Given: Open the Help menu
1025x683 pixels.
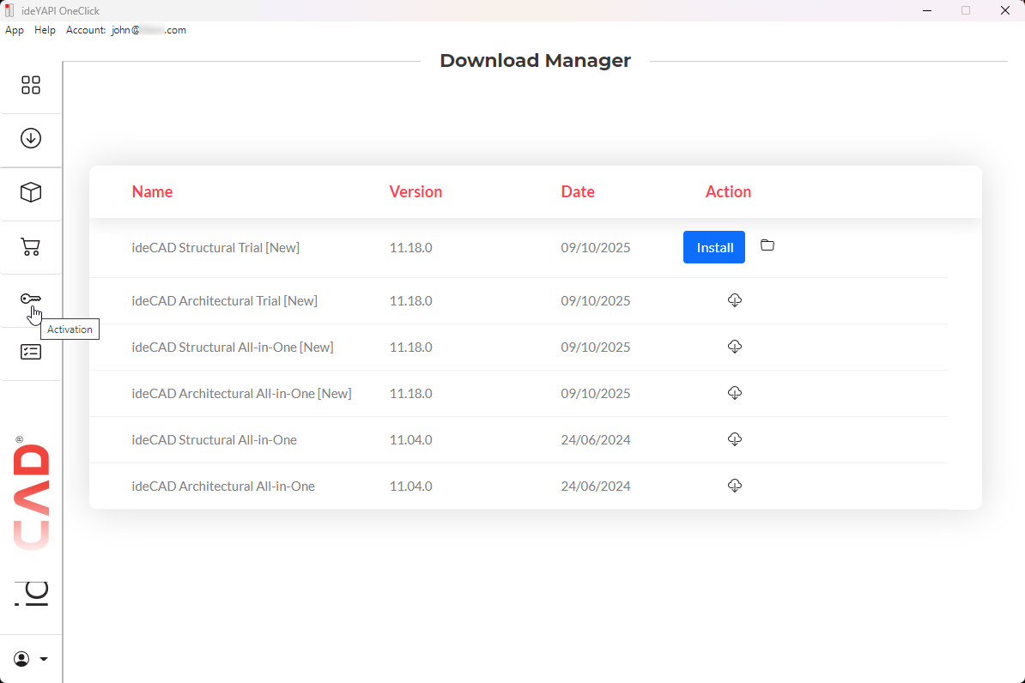Looking at the screenshot, I should pos(45,30).
